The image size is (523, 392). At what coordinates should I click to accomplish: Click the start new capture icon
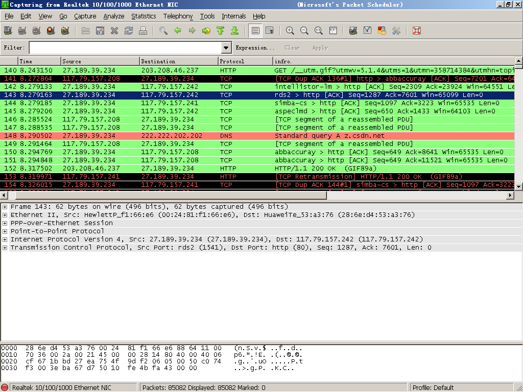click(37, 31)
